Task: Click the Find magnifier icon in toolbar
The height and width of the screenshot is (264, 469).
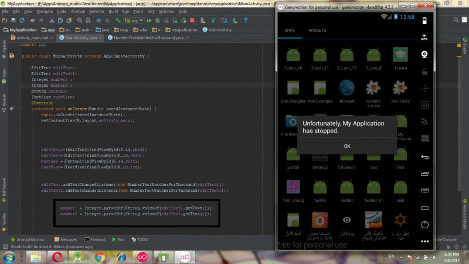Action: coord(80,21)
